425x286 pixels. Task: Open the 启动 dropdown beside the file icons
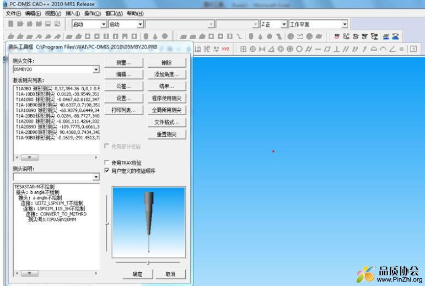(104, 24)
